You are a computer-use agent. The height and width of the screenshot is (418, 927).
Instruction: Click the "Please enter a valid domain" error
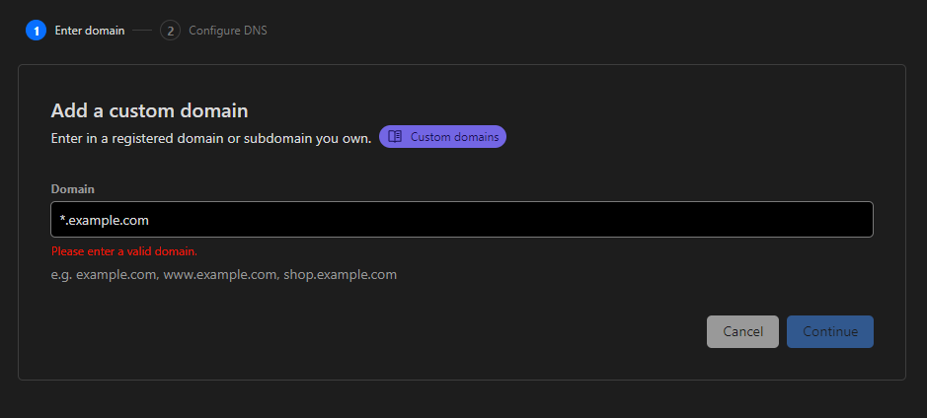pyautogui.click(x=124, y=251)
